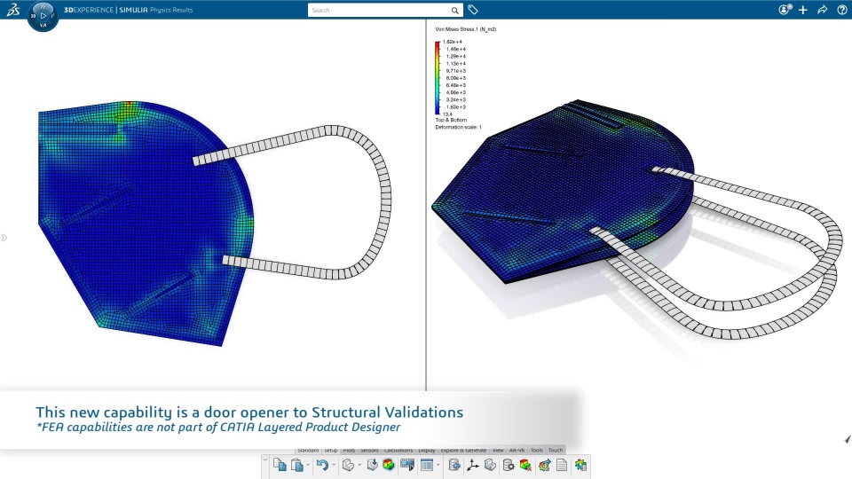Click the report document icon
The height and width of the screenshot is (479, 852).
point(562,466)
